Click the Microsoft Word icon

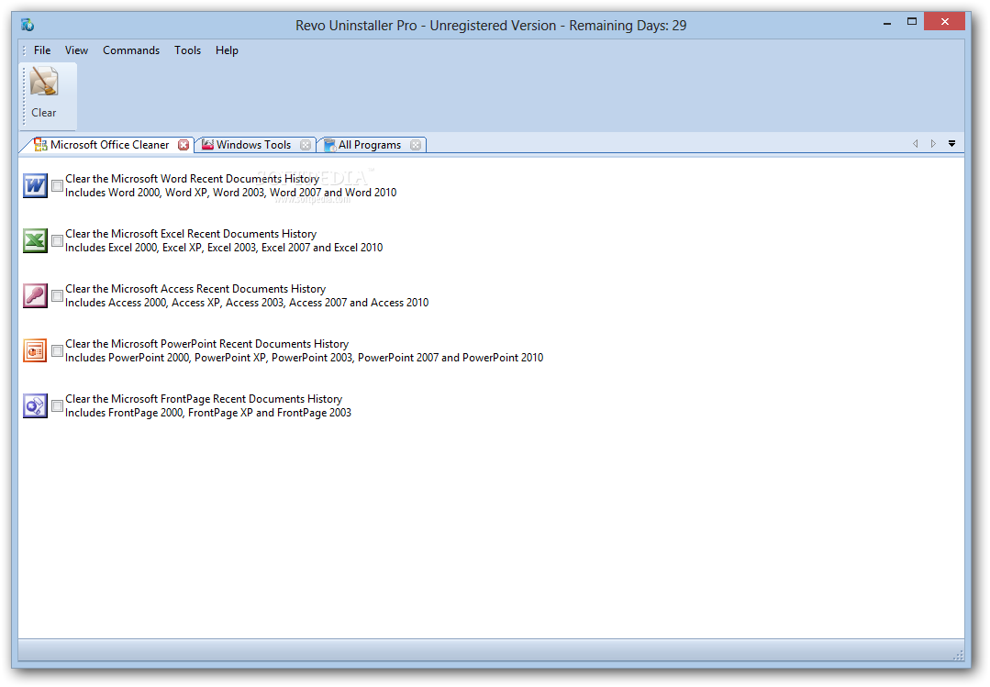[36, 185]
